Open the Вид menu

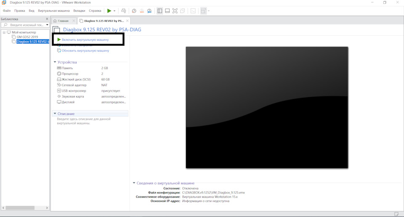[x=32, y=11]
